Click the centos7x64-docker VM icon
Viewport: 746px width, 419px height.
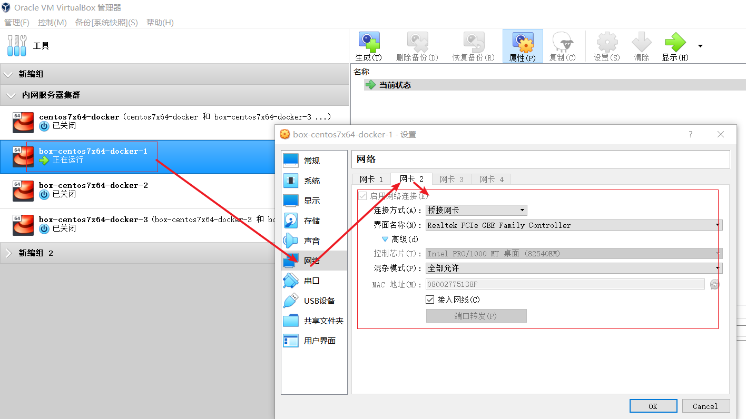point(23,122)
